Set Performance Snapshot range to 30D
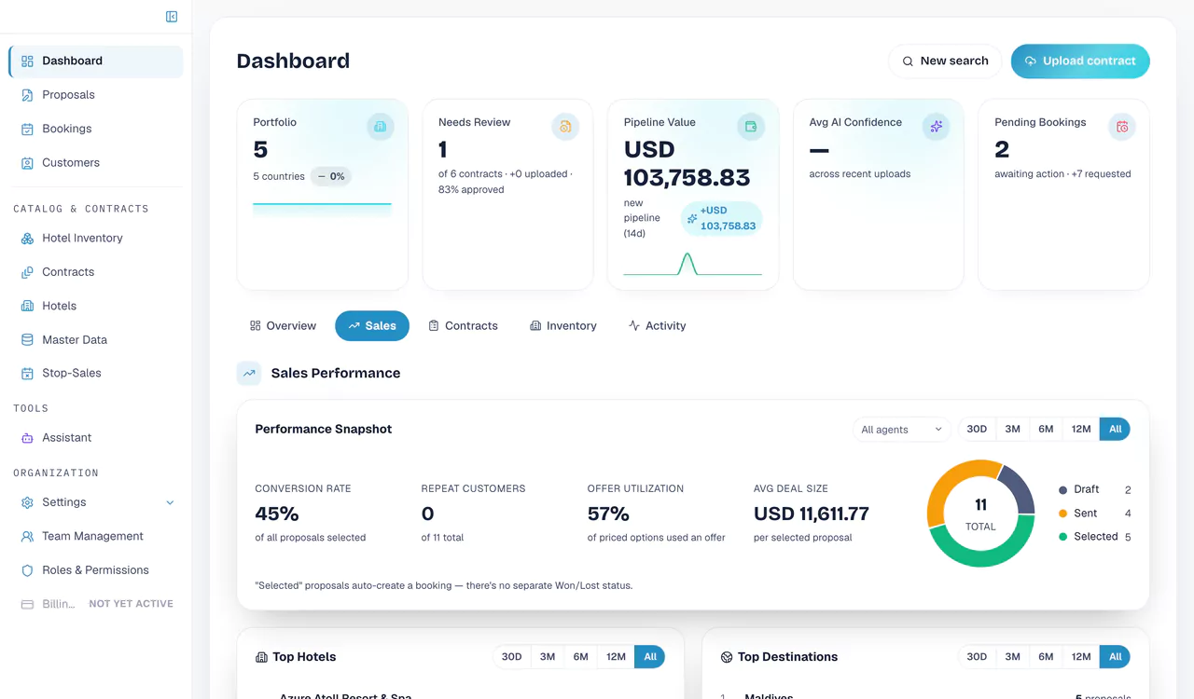This screenshot has width=1194, height=699. tap(977, 430)
